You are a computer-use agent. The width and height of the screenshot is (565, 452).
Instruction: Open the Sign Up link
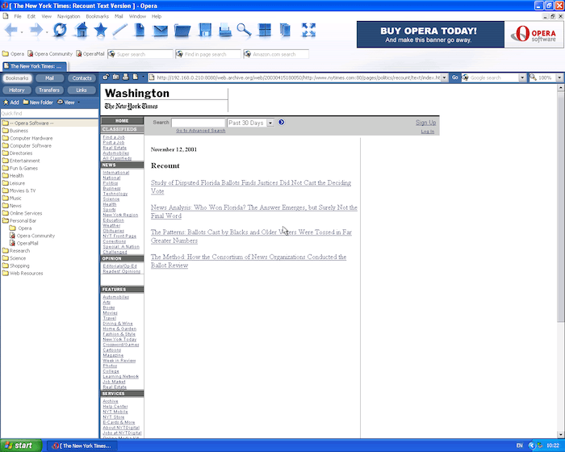[425, 123]
